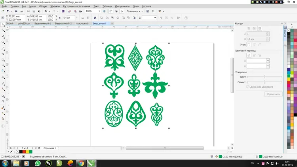This screenshot has width=297, height=167.
Task: Click the Trim shapes icon
Action: 107,18
